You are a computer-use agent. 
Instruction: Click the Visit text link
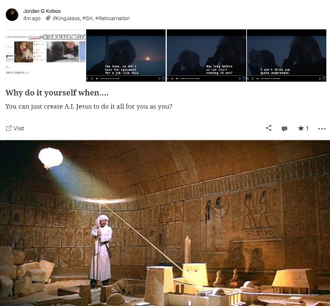(19, 129)
